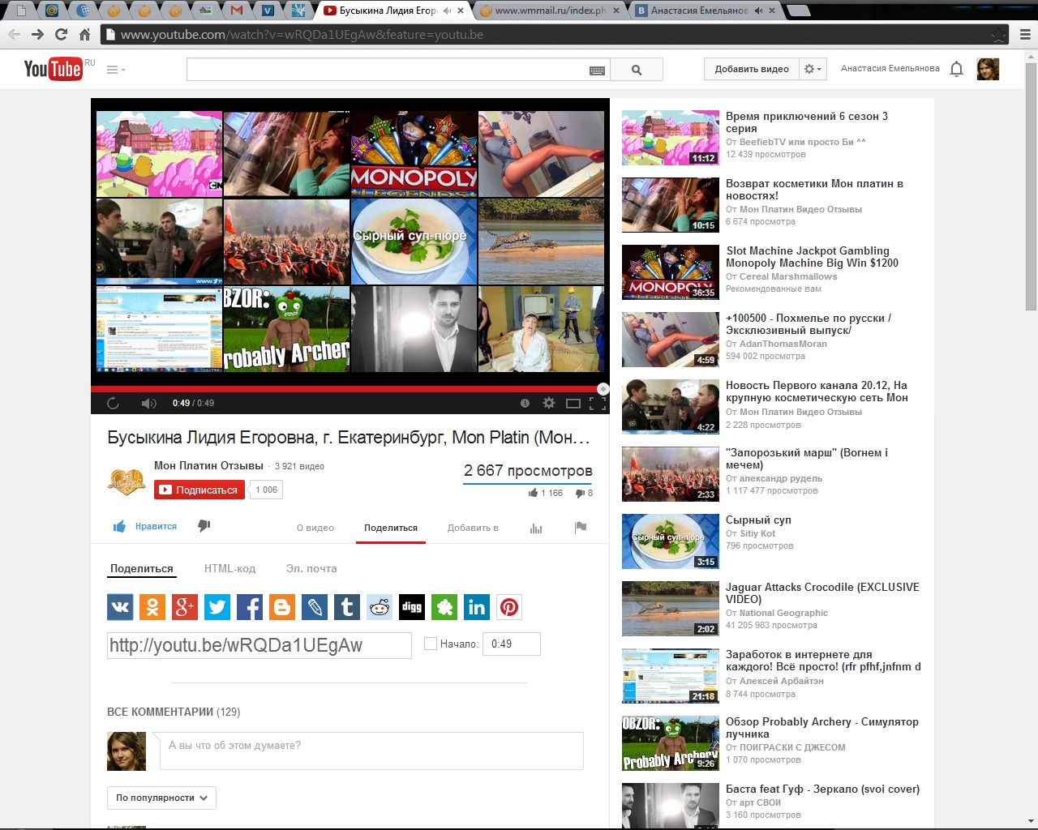
Task: Share video on Odnoklassniki
Action: pos(152,606)
